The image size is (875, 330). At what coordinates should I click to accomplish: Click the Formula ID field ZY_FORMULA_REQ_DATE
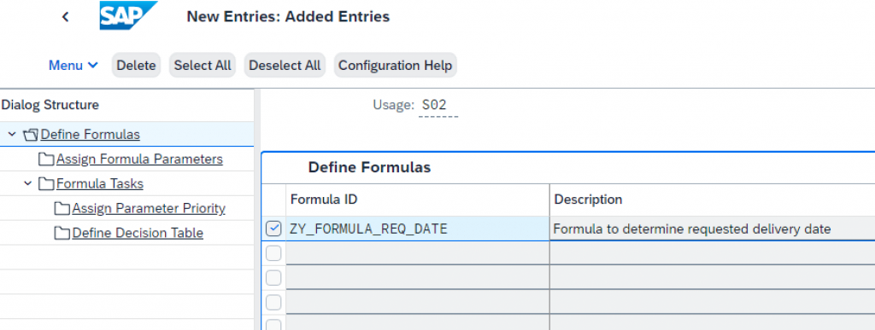coord(417,229)
